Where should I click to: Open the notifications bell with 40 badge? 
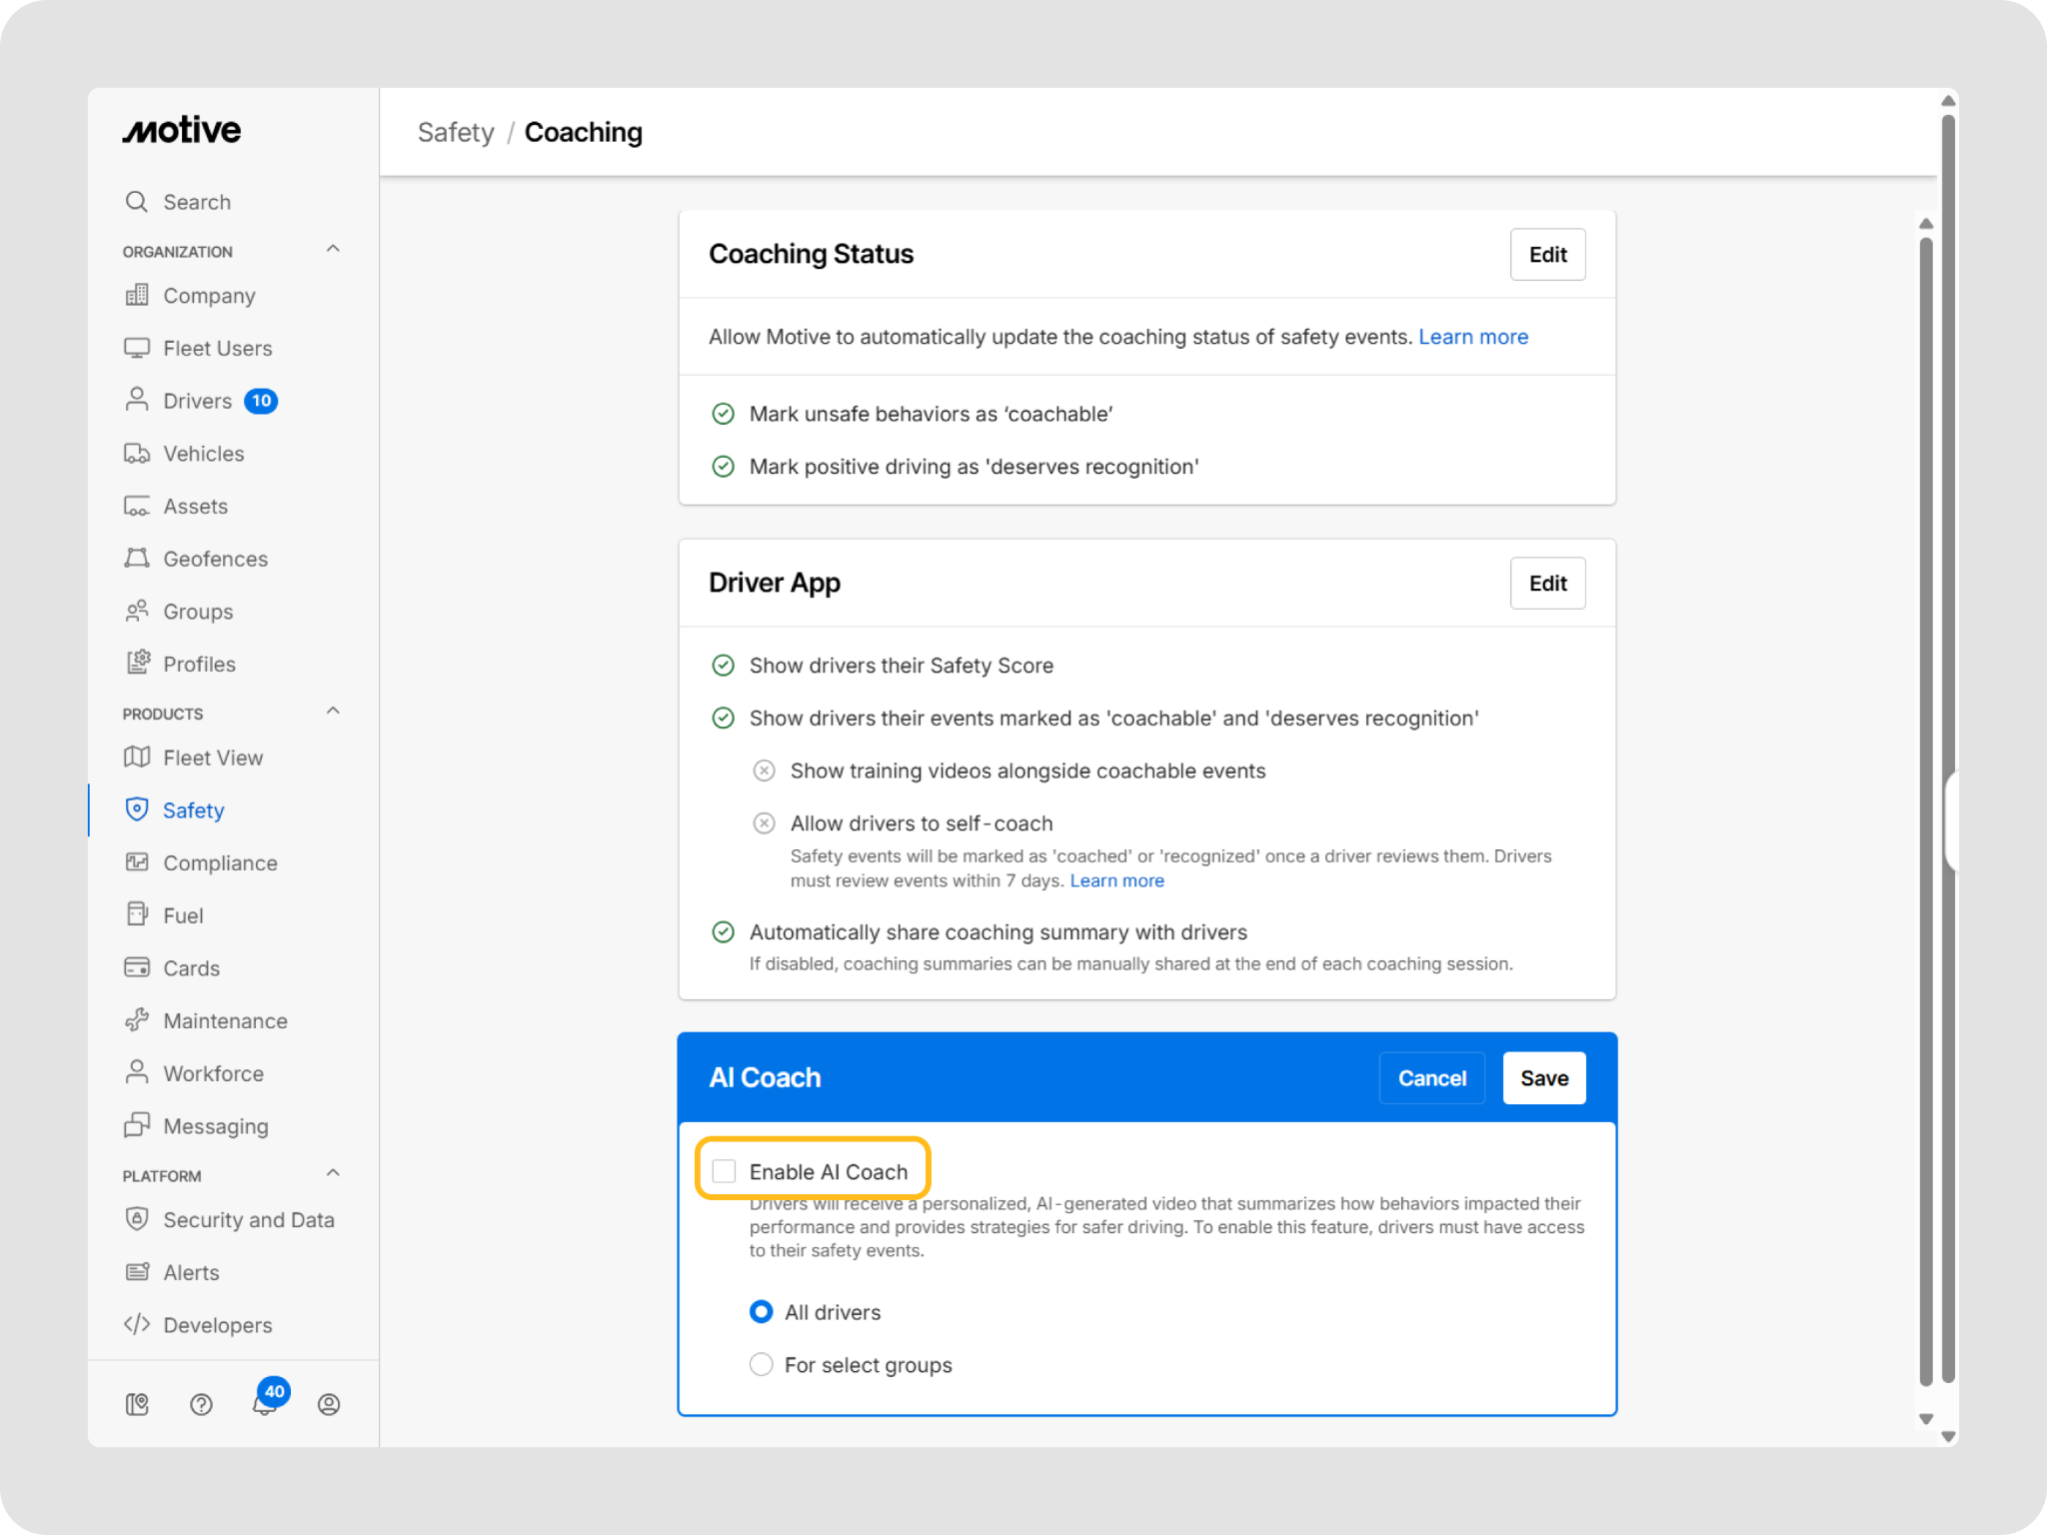pyautogui.click(x=265, y=1403)
